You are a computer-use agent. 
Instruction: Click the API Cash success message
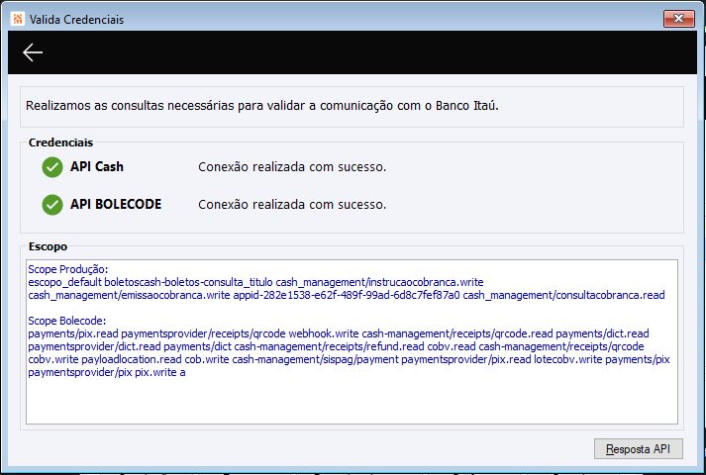pos(292,167)
